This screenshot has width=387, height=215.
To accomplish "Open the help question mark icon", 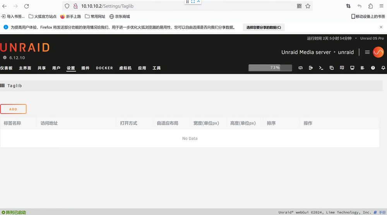I will coord(373,68).
